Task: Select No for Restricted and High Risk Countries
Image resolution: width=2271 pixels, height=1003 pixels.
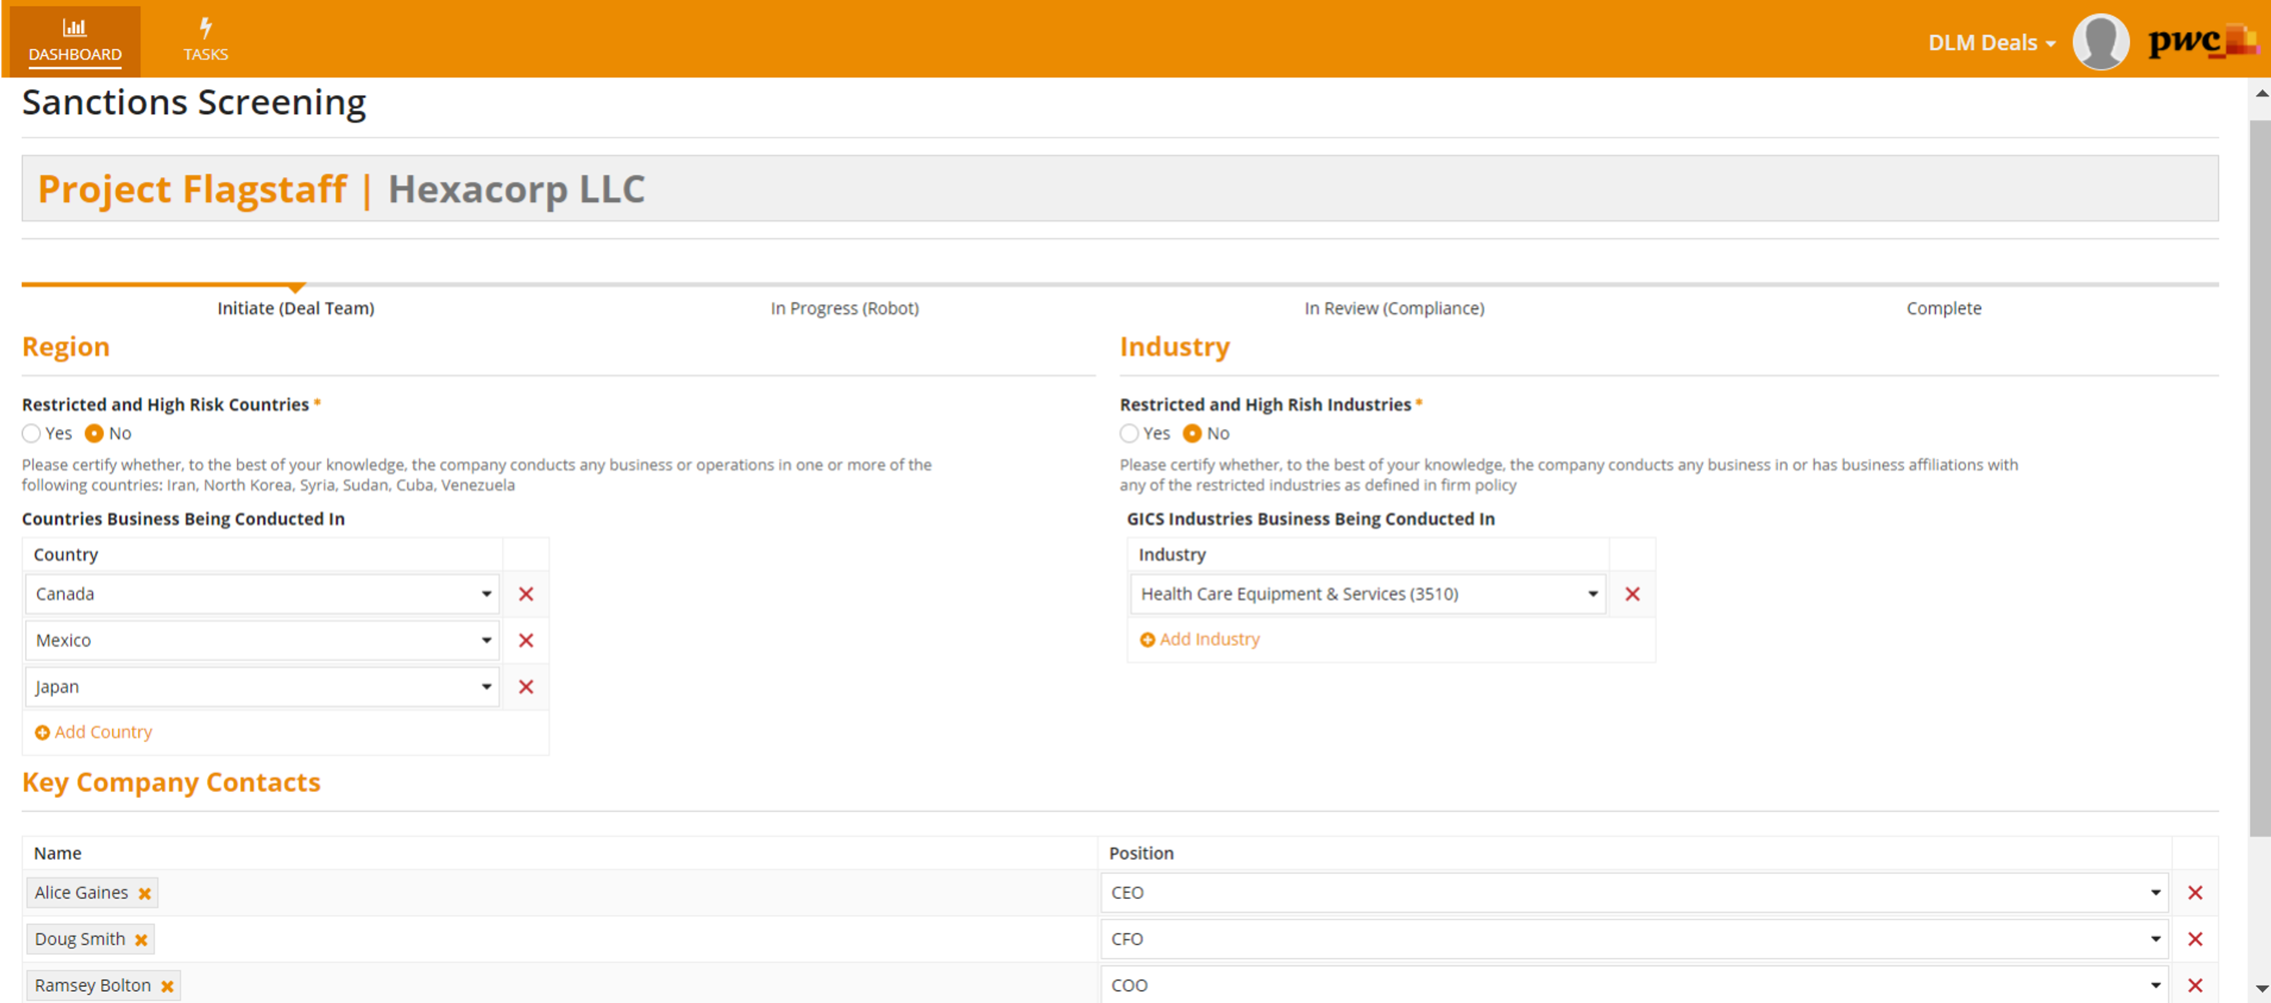Action: pos(95,433)
